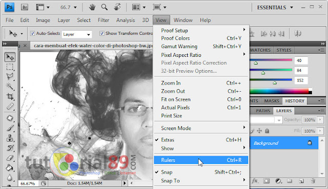328x189 pixels.
Task: Click the Photoshop Ps logo icon
Action: pos(9,7)
